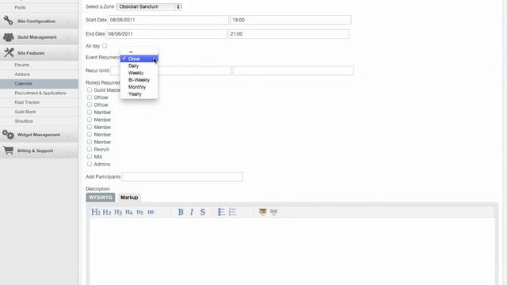Viewport: 507px width, 285px height.
Task: Apply Heading 3 format in editor
Action: click(118, 212)
